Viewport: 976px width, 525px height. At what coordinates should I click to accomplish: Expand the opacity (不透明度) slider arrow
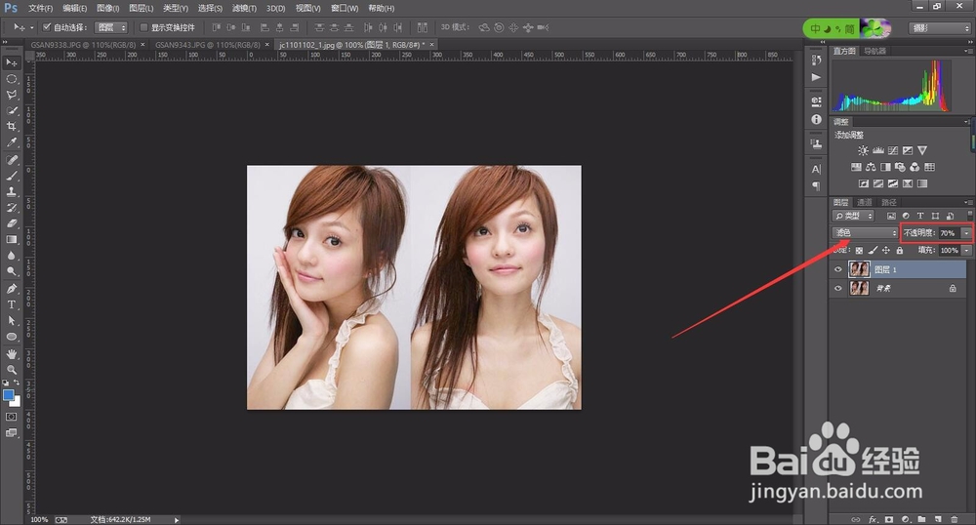tap(966, 233)
